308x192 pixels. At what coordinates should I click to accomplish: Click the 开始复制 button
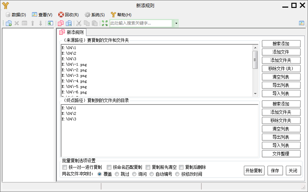[x=254, y=171]
